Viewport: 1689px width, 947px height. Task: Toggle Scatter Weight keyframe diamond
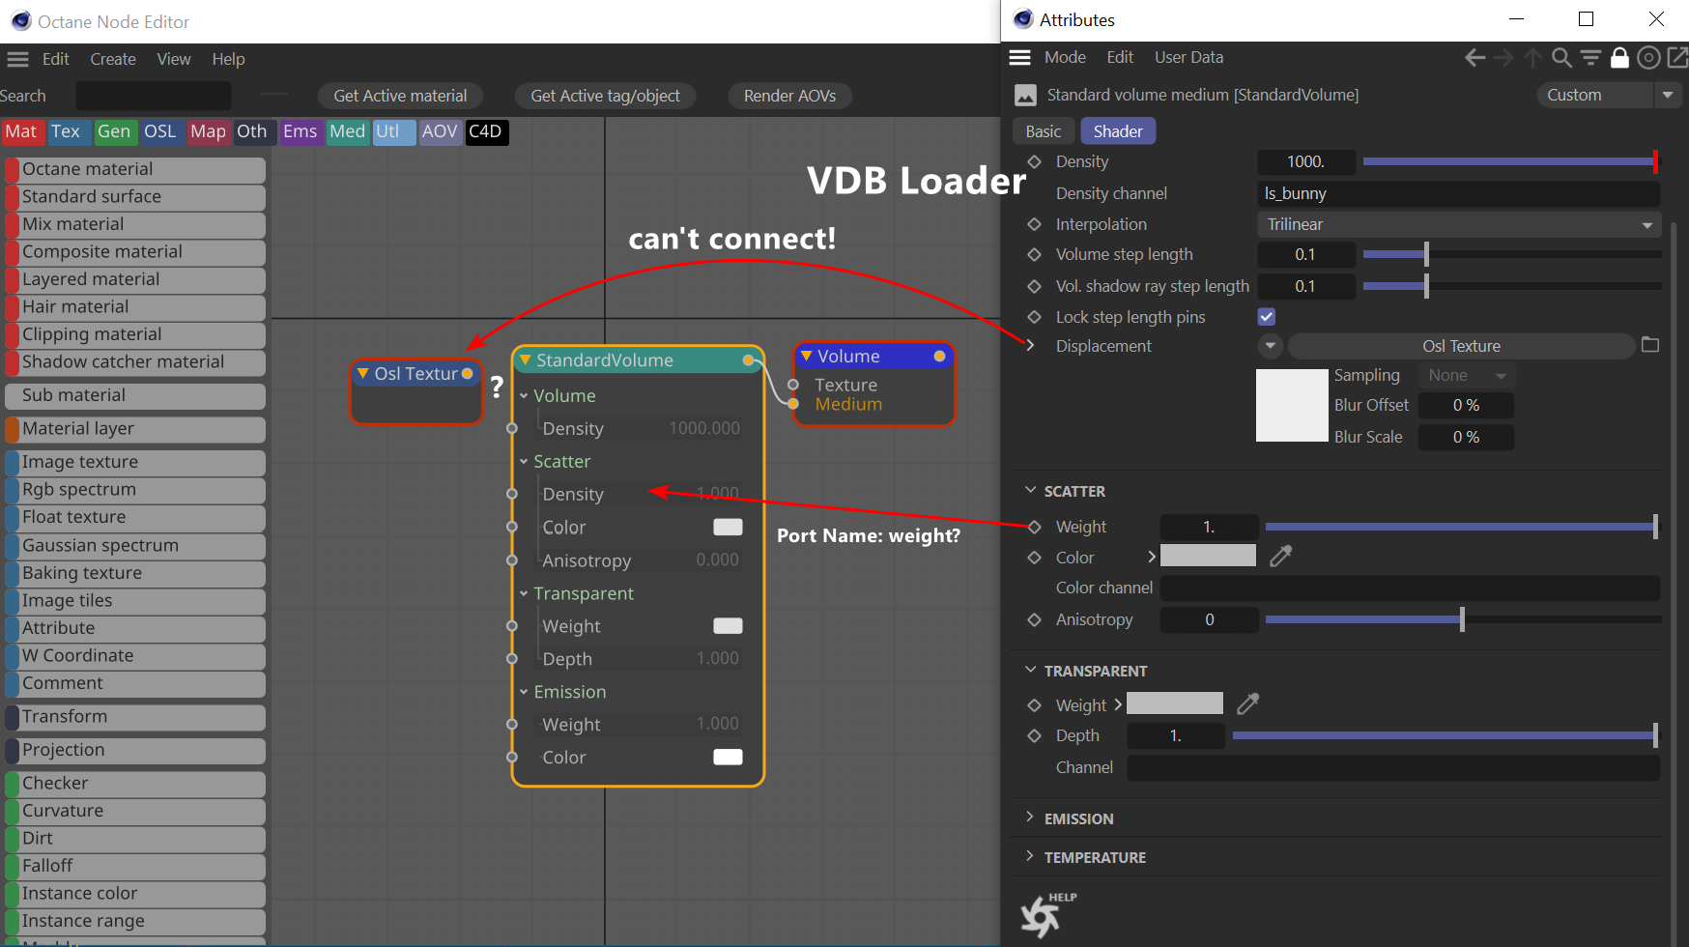[1034, 527]
